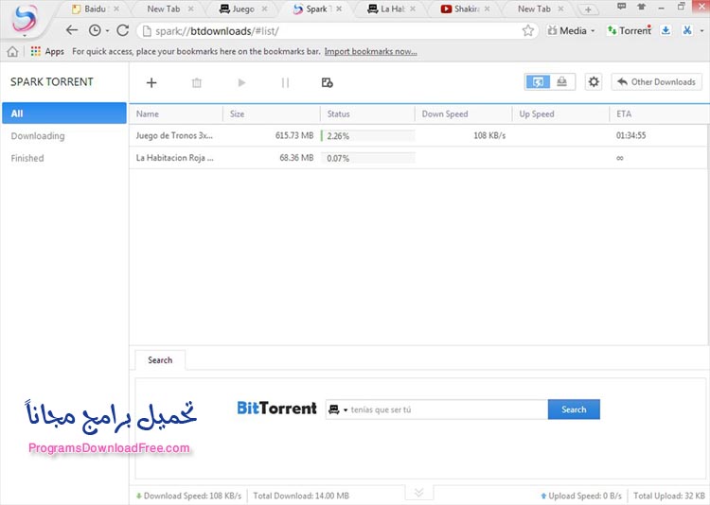The width and height of the screenshot is (710, 505).
Task: Click the address bar URL
Action: [217, 31]
